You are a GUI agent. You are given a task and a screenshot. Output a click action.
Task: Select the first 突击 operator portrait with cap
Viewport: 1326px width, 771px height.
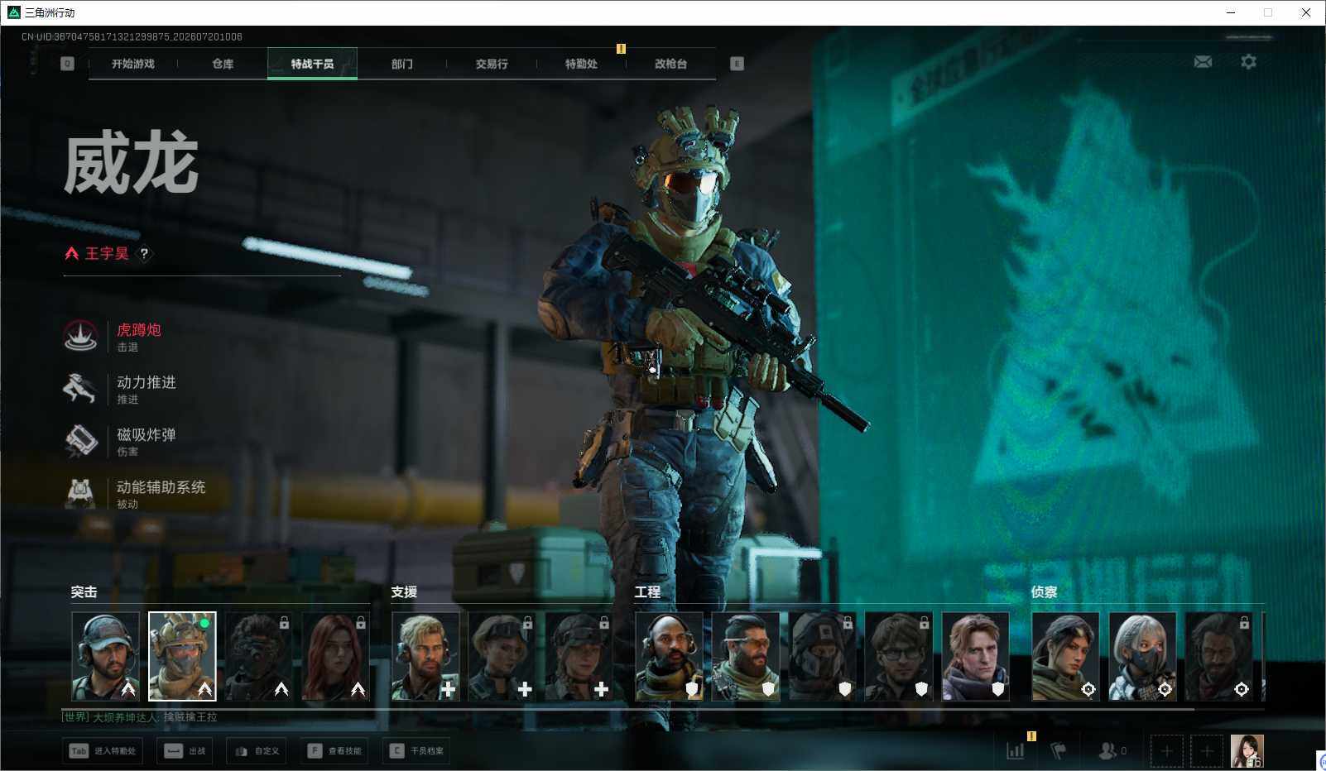pos(105,657)
